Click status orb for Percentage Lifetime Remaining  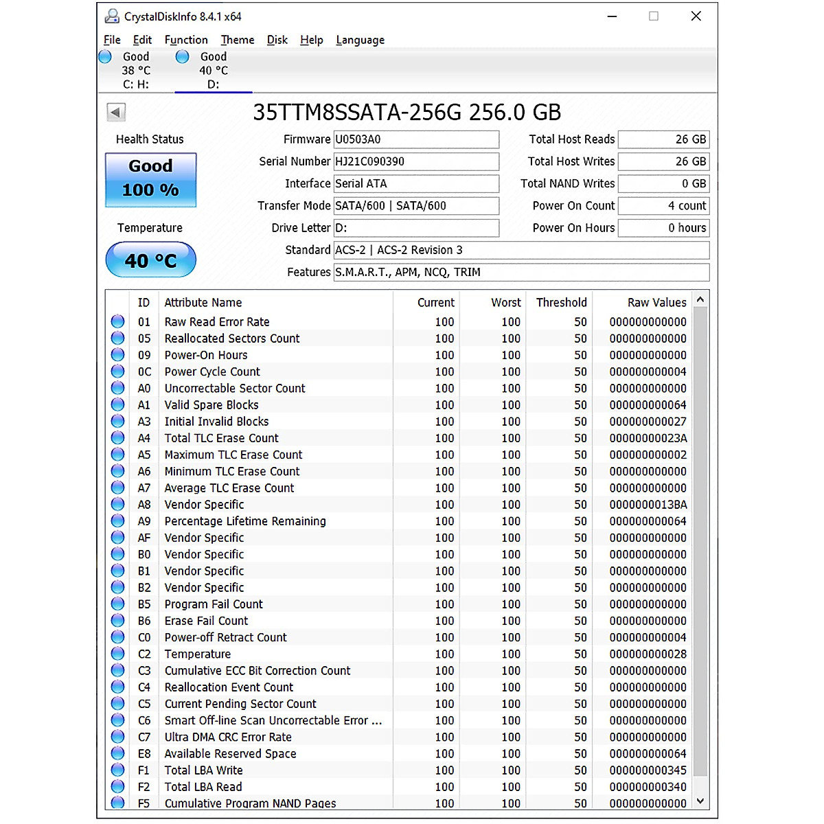(x=118, y=521)
